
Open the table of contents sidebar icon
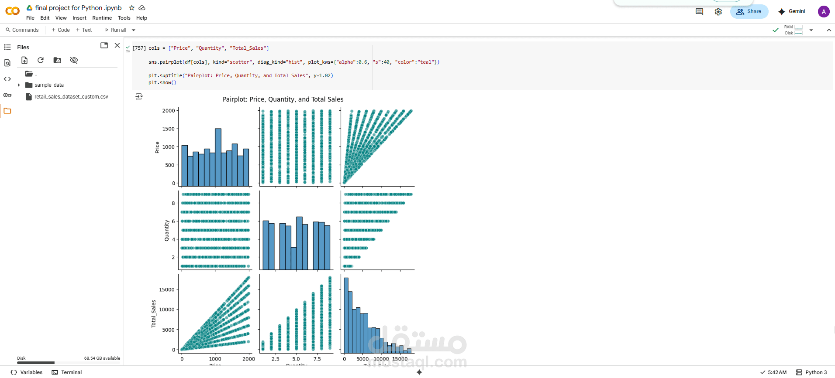click(x=7, y=47)
